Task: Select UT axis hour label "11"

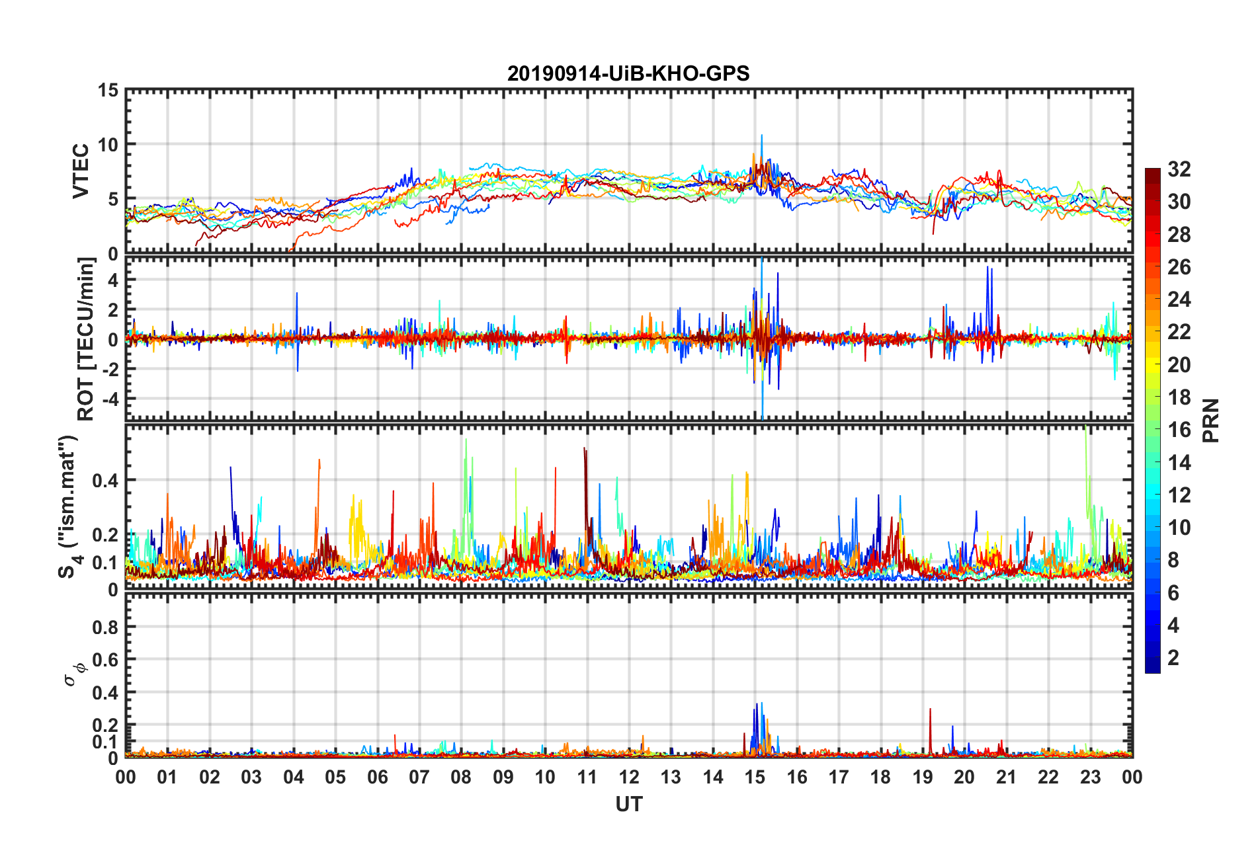Action: [x=587, y=777]
